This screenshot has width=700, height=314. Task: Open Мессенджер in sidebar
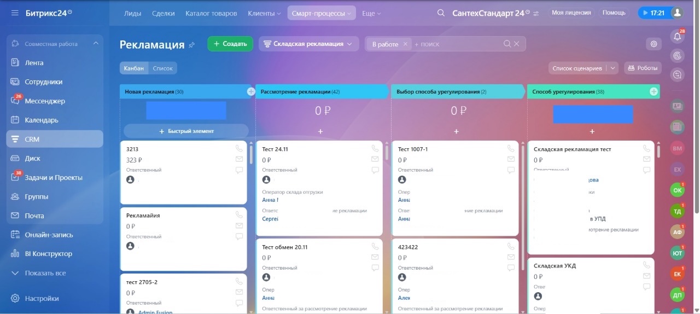tap(55, 101)
